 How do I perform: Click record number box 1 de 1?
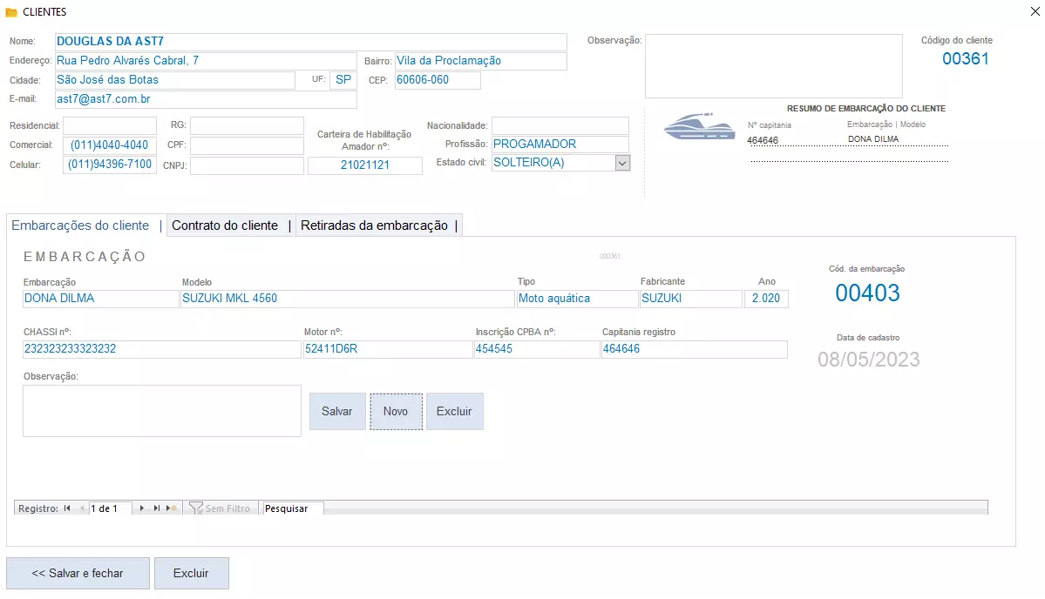(110, 508)
